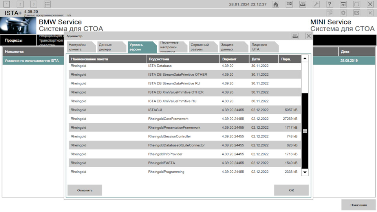Open the Лицензия ISTA tab
Screen dimensions: 377x212
pos(264,47)
